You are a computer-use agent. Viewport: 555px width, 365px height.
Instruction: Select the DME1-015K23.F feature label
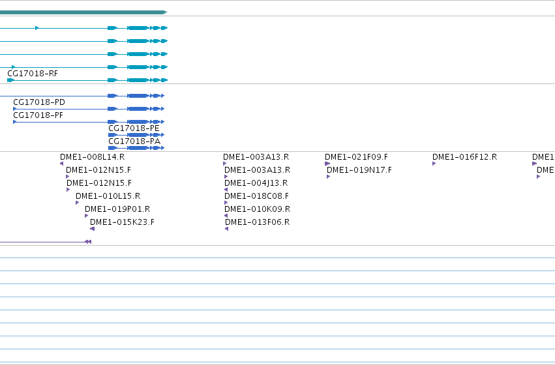[x=123, y=222]
